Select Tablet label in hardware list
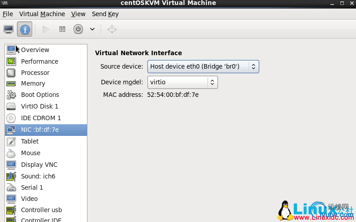Viewport: 356px width, 222px height. (30, 141)
